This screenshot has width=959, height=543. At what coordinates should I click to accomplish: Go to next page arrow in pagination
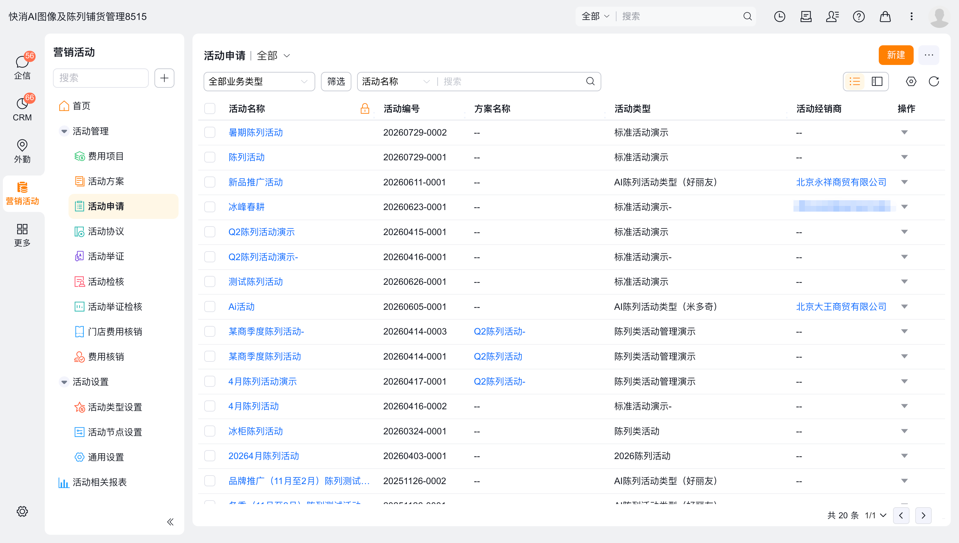tap(923, 515)
